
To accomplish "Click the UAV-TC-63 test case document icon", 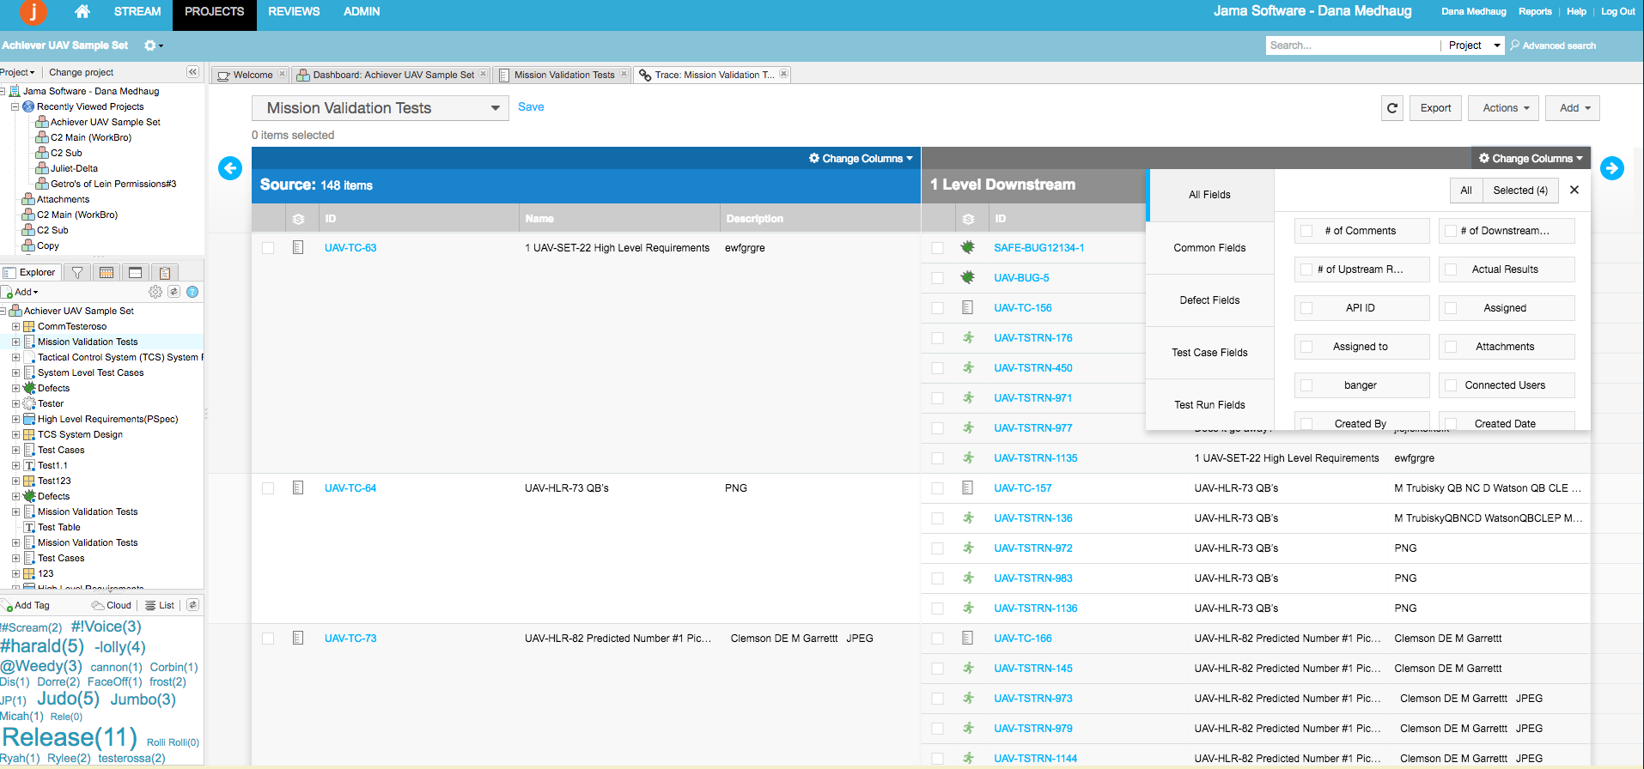I will (298, 247).
